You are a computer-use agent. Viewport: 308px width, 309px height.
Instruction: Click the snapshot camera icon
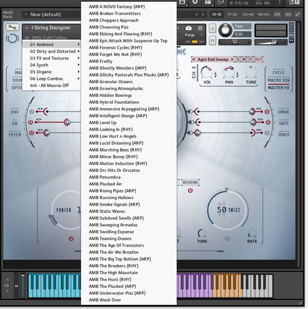click(x=189, y=28)
